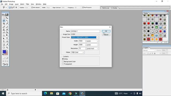Select the Crop tool

pos(4,23)
